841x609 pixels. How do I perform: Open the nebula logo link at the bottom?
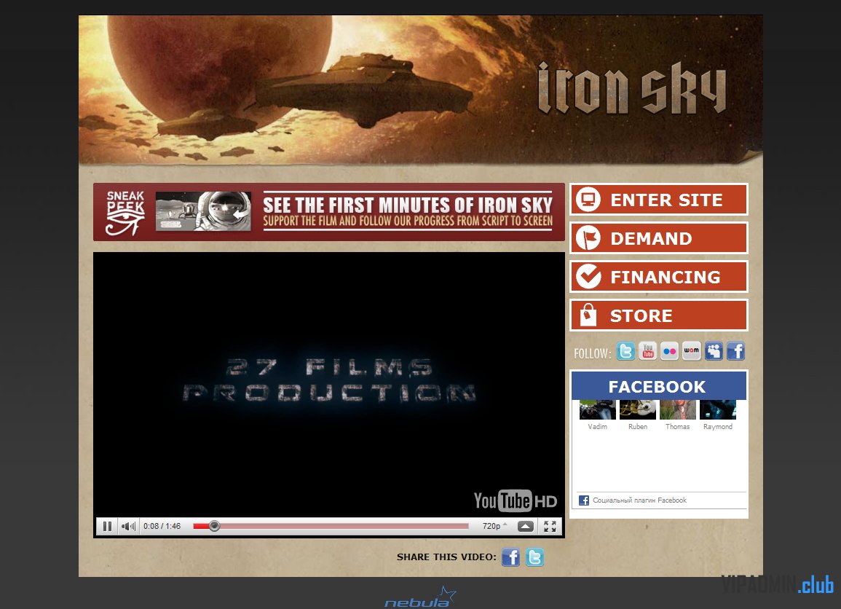(x=421, y=597)
